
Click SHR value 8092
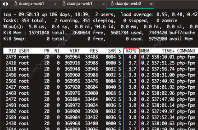point(110,75)
